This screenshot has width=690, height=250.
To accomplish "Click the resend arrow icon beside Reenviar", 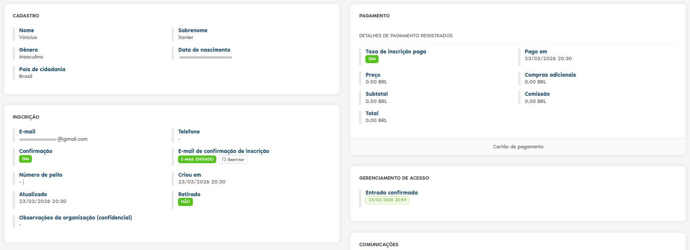I will pyautogui.click(x=224, y=160).
